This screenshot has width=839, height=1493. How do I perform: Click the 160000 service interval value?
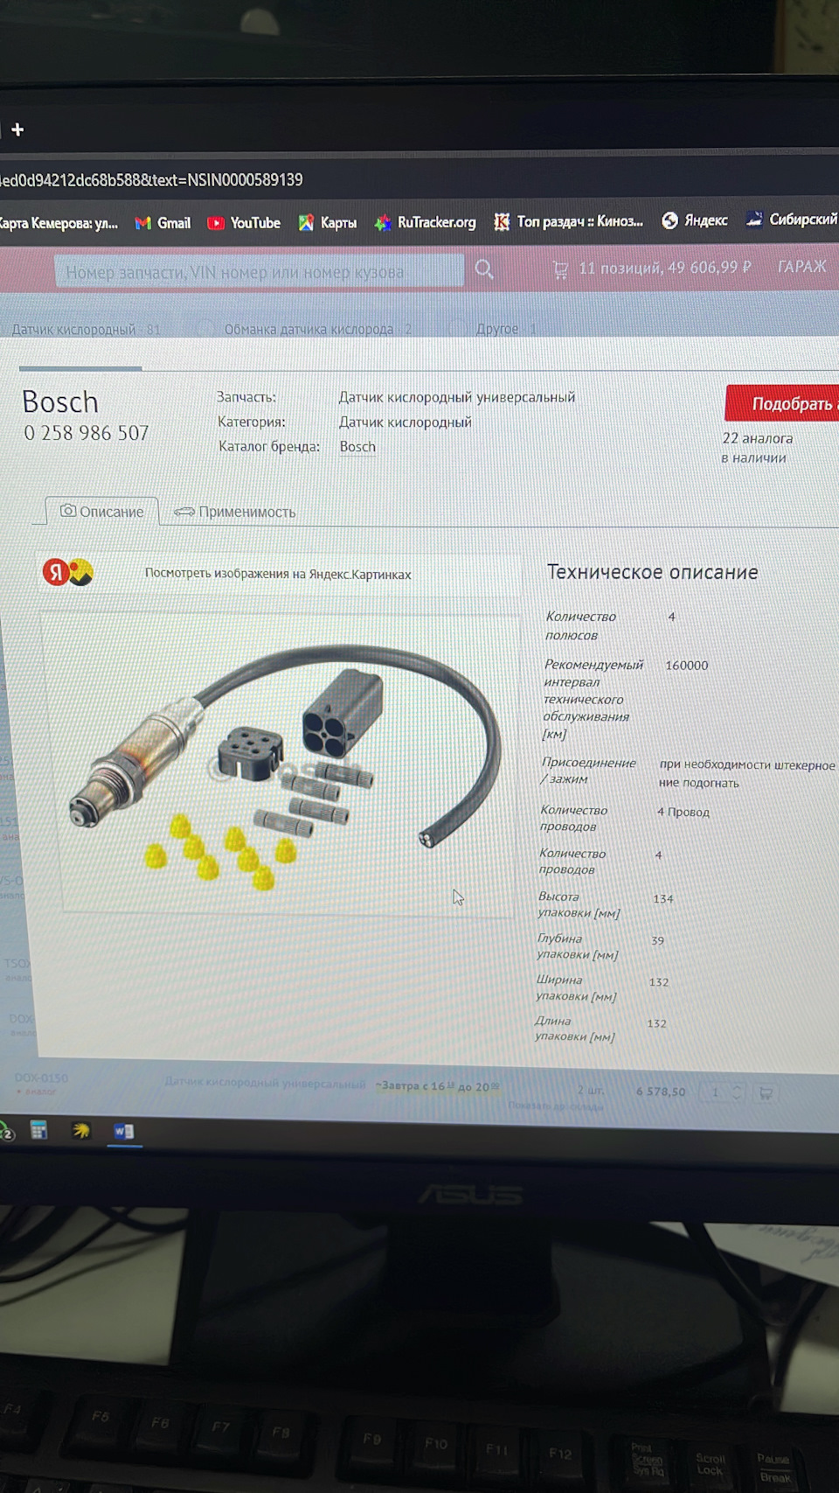(x=687, y=666)
